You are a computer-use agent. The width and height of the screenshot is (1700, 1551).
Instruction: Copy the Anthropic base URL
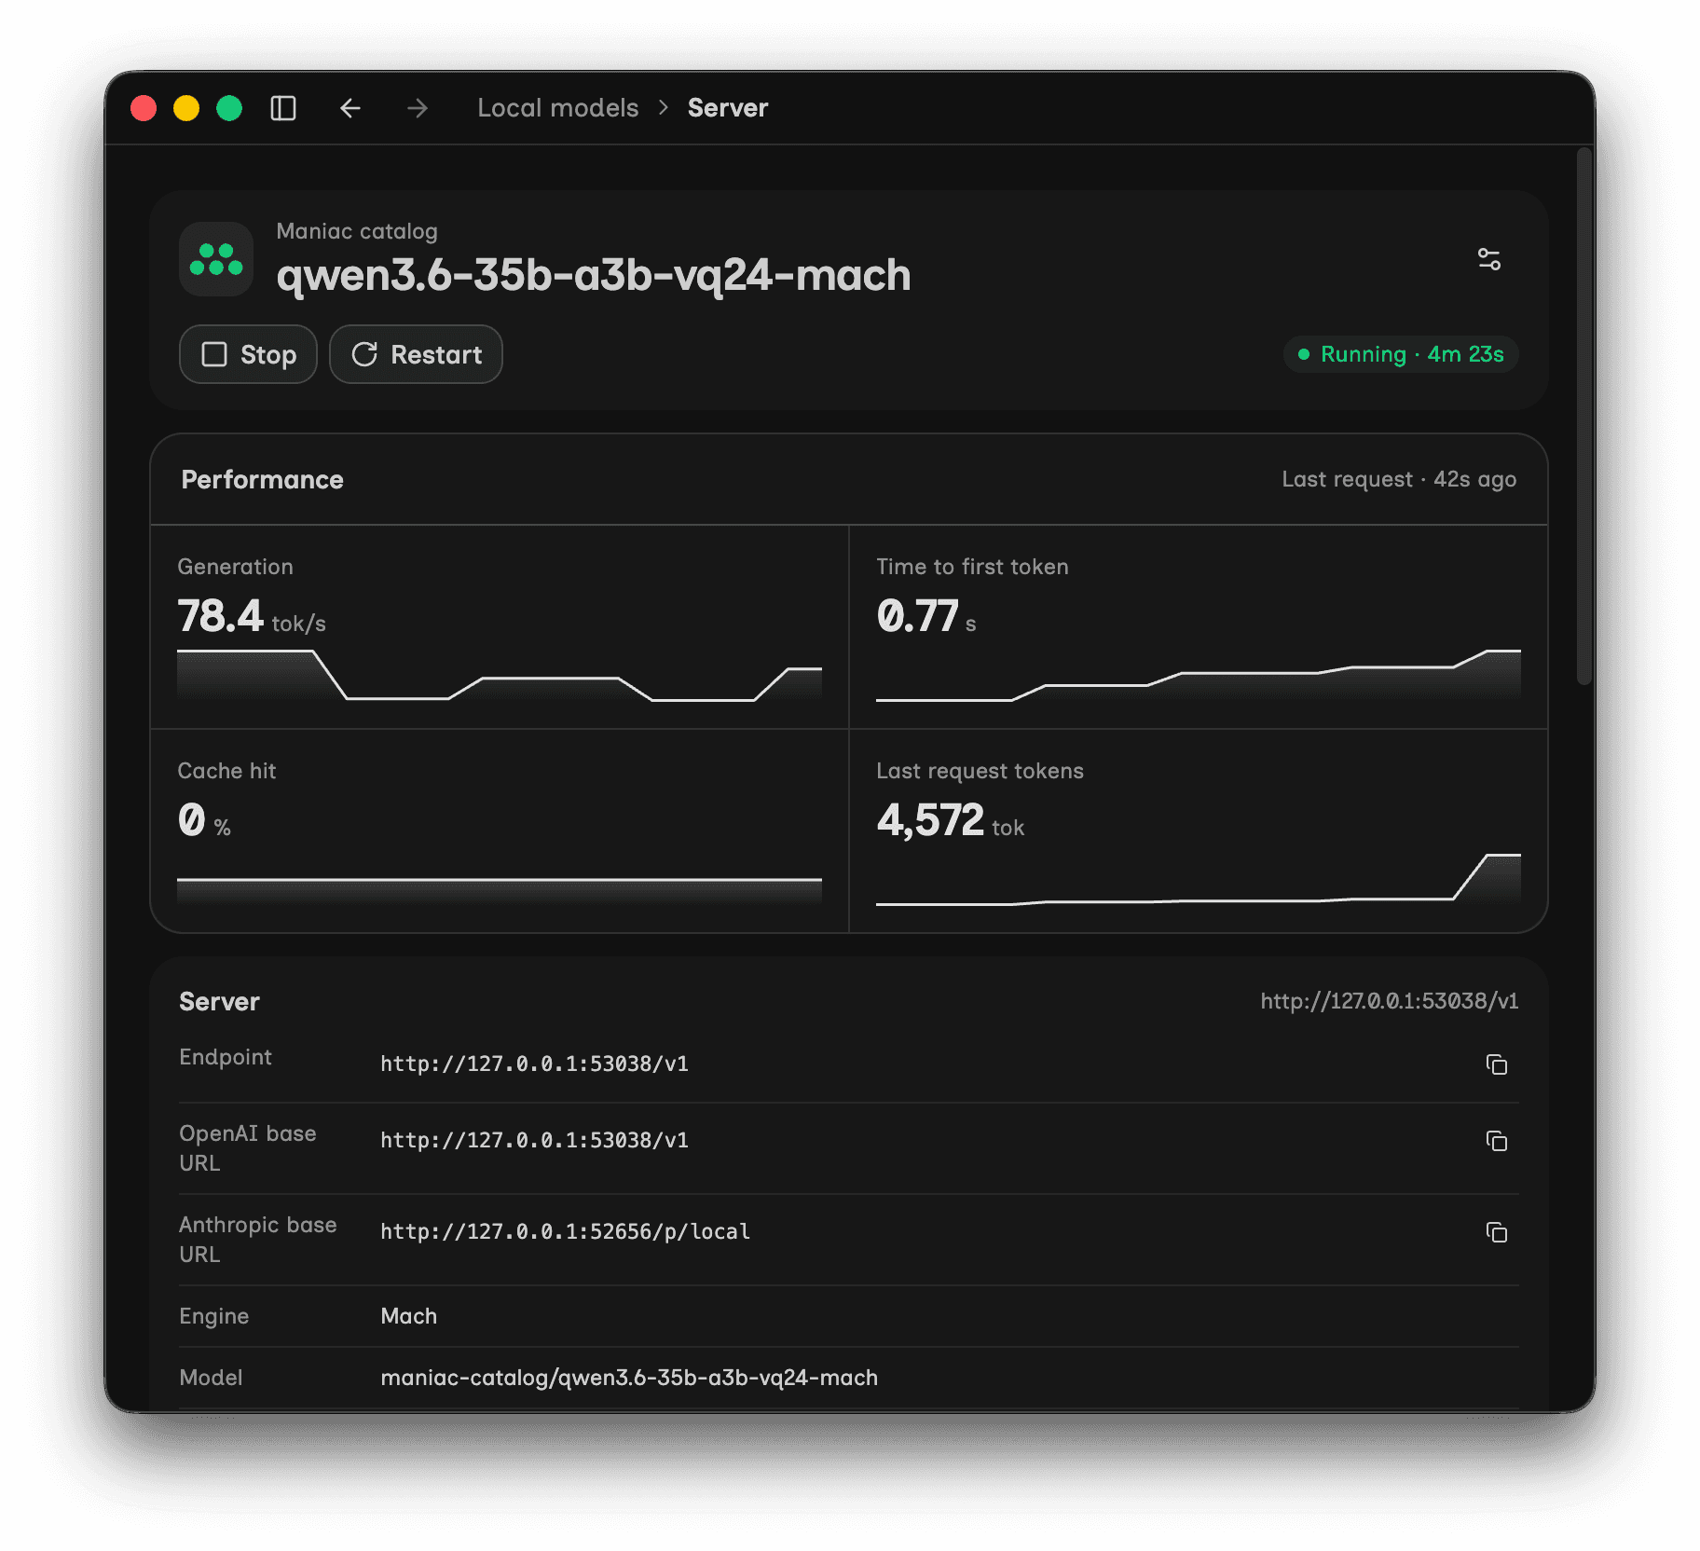(x=1497, y=1232)
